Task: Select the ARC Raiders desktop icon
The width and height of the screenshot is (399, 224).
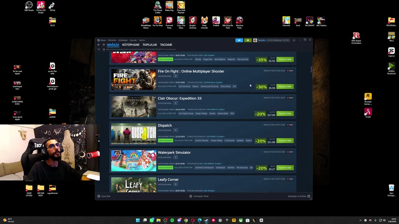Action: (x=321, y=22)
